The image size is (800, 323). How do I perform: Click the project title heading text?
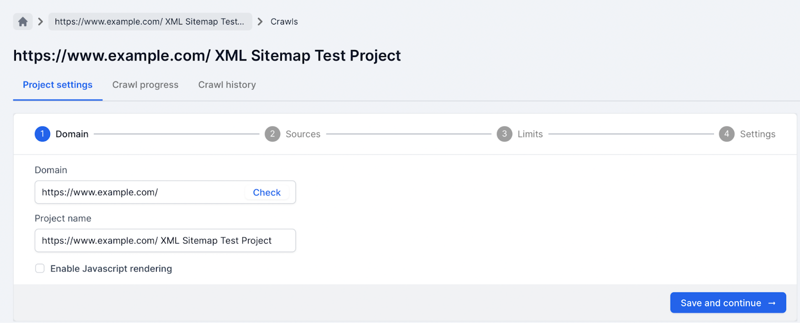[207, 55]
